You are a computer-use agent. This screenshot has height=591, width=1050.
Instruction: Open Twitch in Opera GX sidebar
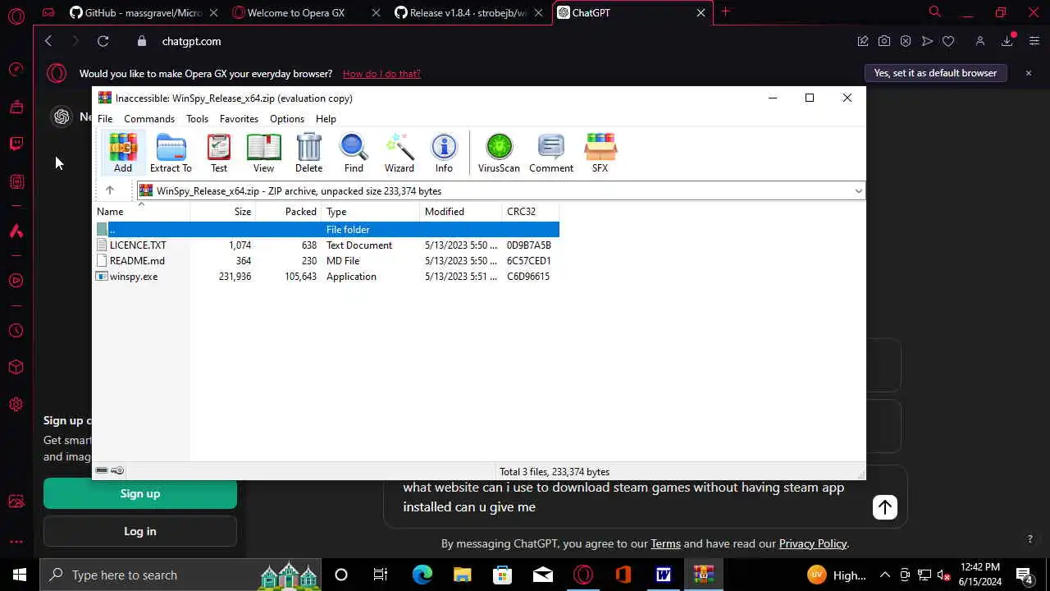tap(16, 144)
